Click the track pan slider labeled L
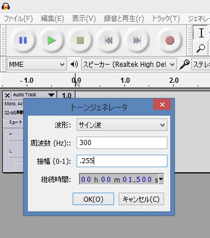Viewport: 210px width, 238px height. (x=16, y=153)
